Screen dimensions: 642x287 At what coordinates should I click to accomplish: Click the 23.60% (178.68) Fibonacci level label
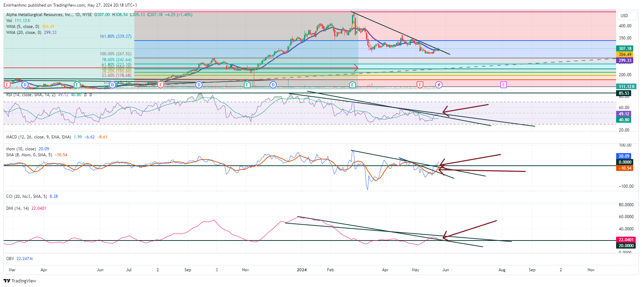[x=117, y=76]
